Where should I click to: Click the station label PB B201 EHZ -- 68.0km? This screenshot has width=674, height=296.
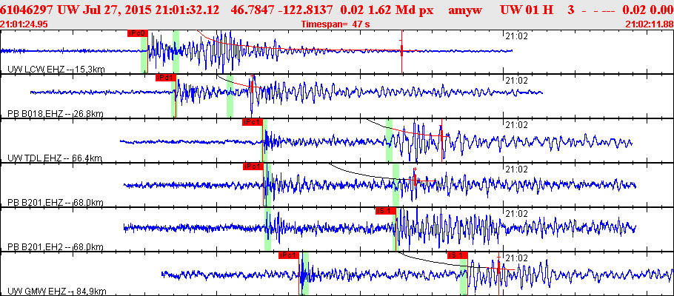pos(56,203)
